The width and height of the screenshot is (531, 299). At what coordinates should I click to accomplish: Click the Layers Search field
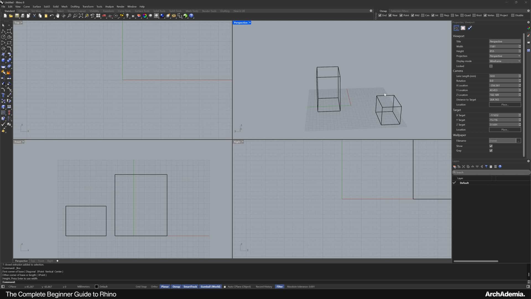491,172
